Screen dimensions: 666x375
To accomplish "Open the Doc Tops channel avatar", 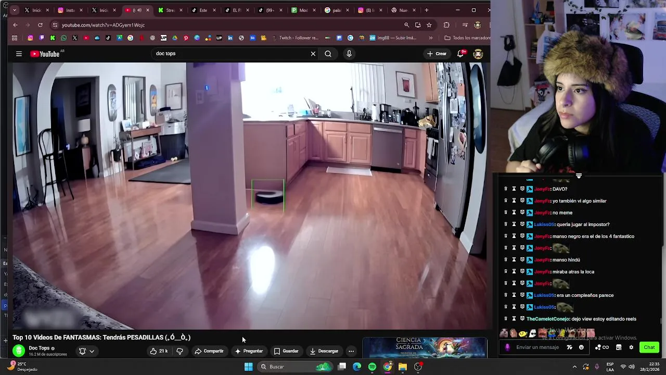I will pos(19,351).
